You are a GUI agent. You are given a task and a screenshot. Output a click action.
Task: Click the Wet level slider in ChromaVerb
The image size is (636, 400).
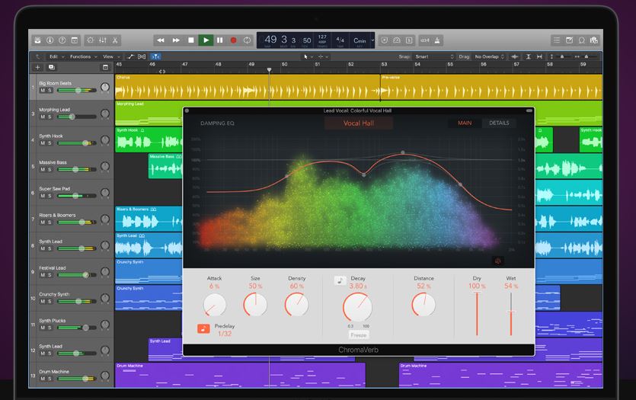510,312
